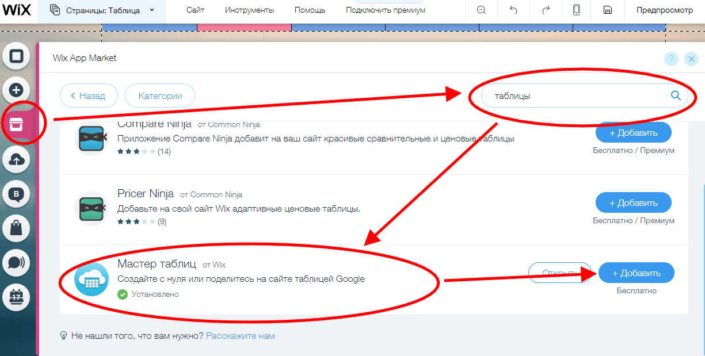
Task: Add the Мастер таблиц app
Action: [x=637, y=273]
